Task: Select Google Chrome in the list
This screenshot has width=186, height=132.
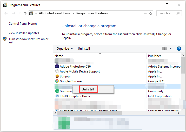Action: tap(71, 81)
